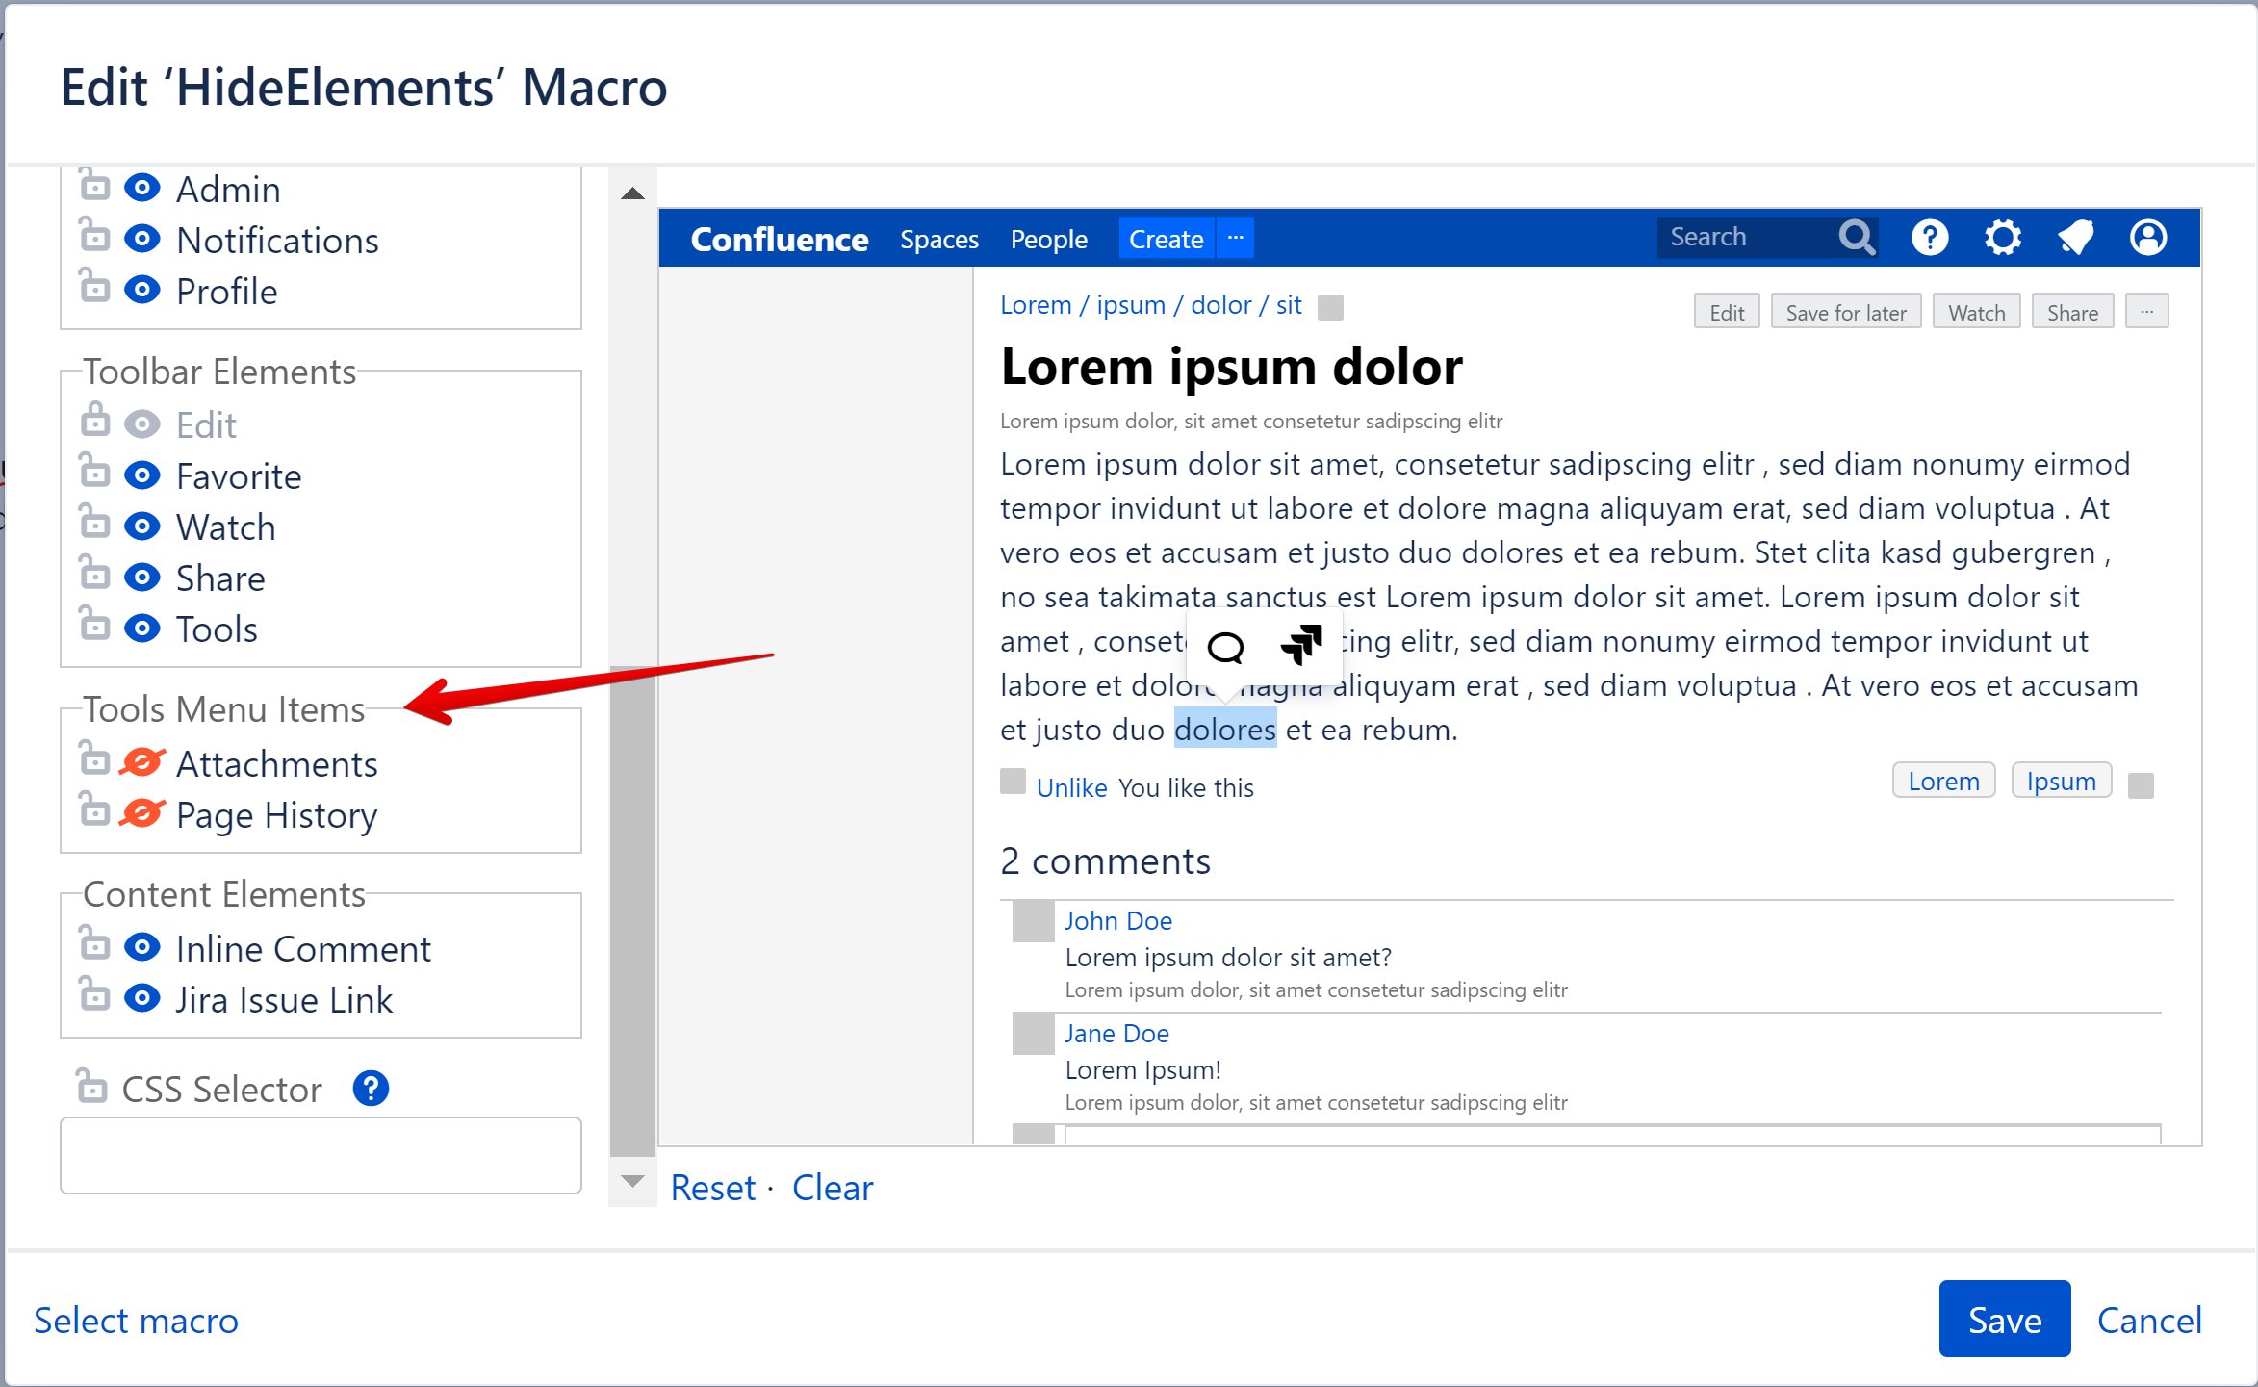The width and height of the screenshot is (2258, 1387).
Task: Click the search magnifier icon
Action: 1857,237
